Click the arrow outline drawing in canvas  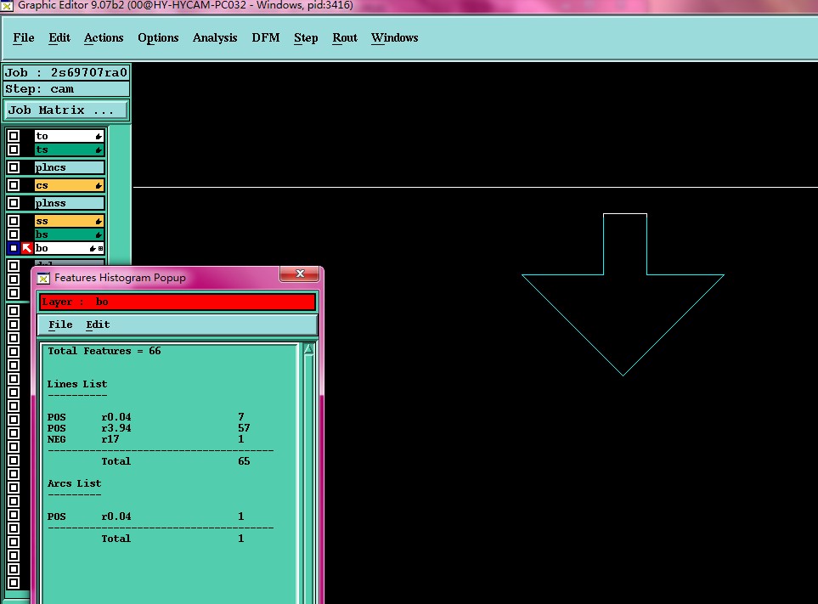pos(623,295)
